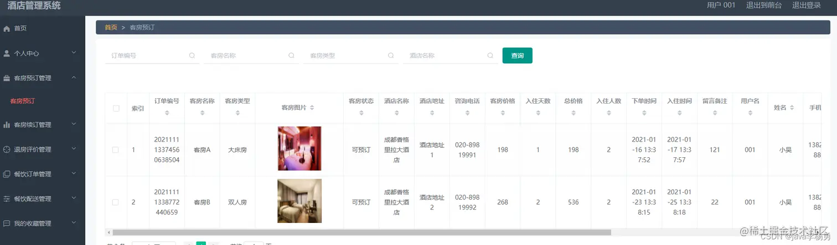Click the person icon for 个人中心
The width and height of the screenshot is (837, 245).
(7, 54)
